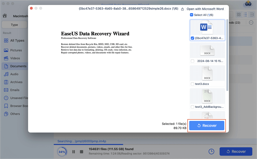Click the Type tab in the main window

click(14, 25)
